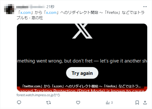This screenshot has width=152, height=109.
Task: Bookmark this tweet
Action: pyautogui.click(x=137, y=103)
